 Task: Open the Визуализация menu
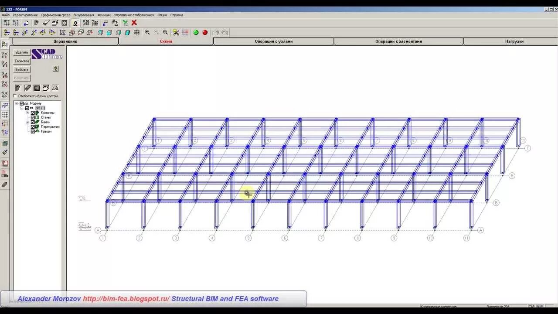[84, 15]
